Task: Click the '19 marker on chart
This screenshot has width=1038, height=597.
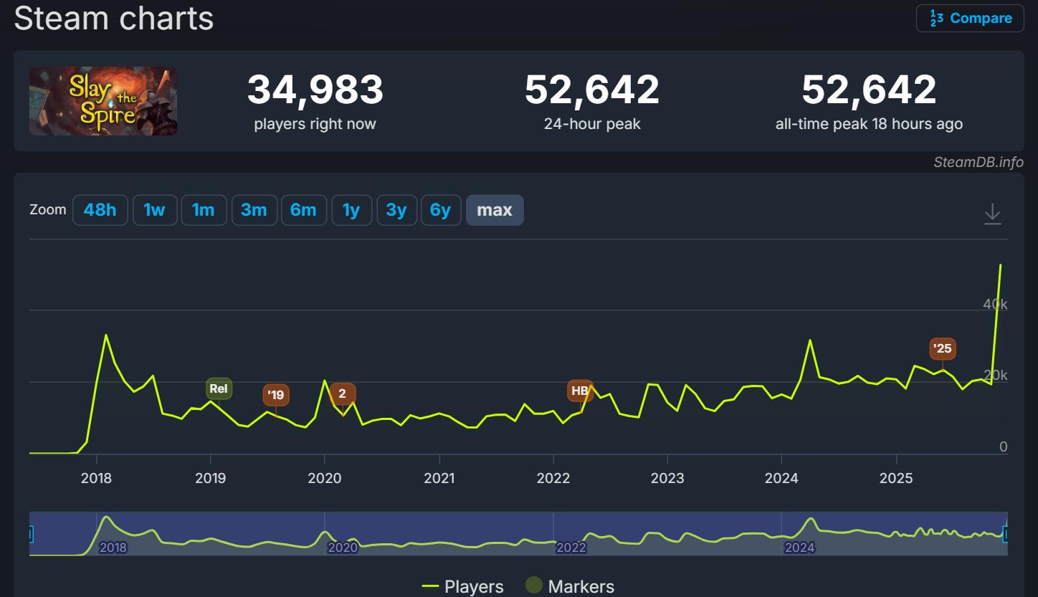Action: [276, 395]
